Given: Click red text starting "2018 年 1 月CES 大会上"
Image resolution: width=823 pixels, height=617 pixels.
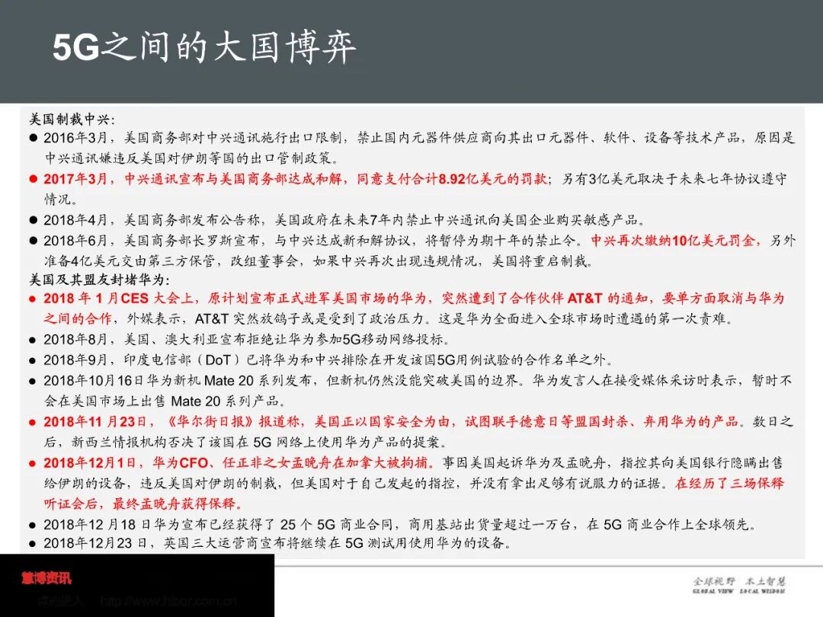Looking at the screenshot, I should coord(414,308).
